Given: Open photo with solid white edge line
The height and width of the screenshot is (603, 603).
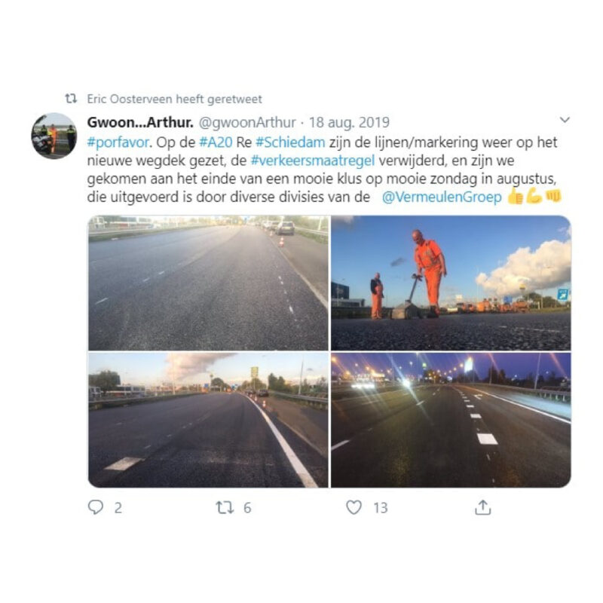Looking at the screenshot, I should pos(208,421).
